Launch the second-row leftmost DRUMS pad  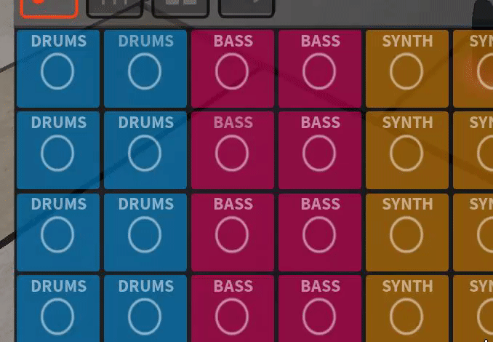pyautogui.click(x=58, y=151)
